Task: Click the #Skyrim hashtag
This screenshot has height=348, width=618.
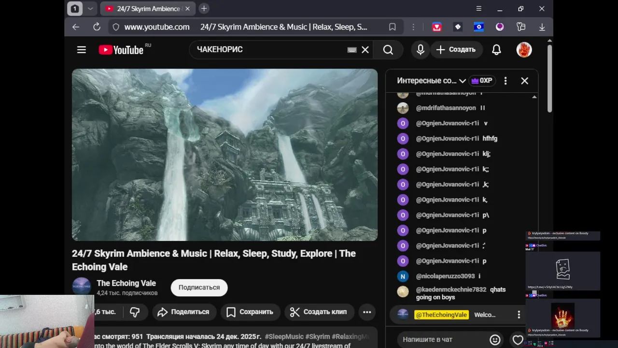Action: pyautogui.click(x=318, y=336)
